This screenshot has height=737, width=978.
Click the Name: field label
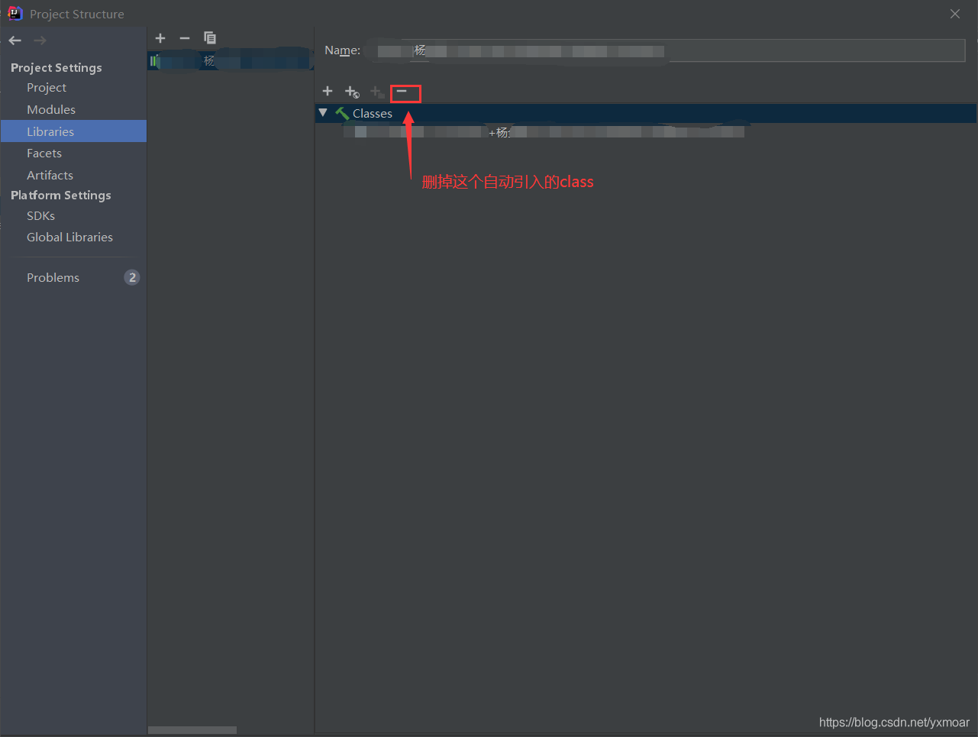coord(342,50)
